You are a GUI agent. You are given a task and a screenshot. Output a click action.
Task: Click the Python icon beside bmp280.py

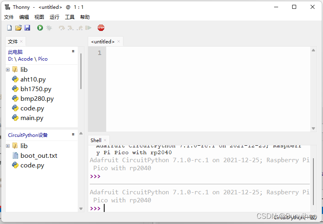click(15, 99)
